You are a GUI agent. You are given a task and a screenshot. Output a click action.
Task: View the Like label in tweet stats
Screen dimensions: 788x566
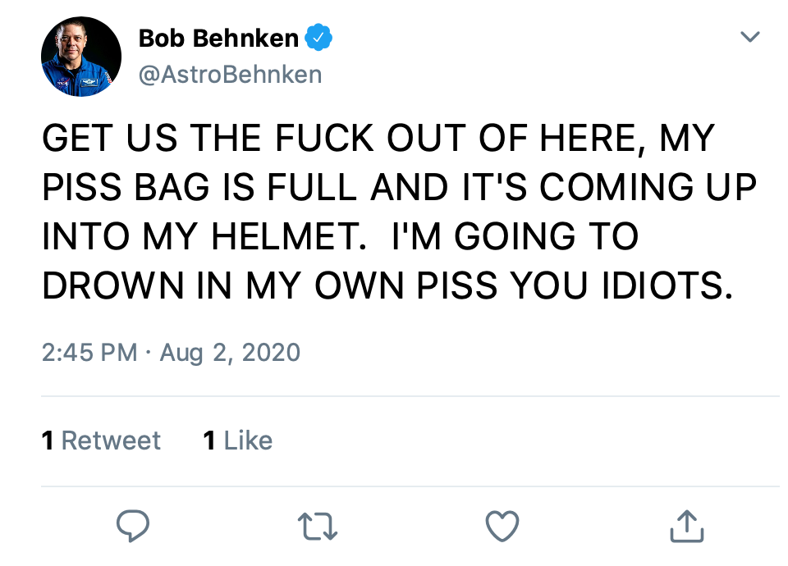coord(248,440)
